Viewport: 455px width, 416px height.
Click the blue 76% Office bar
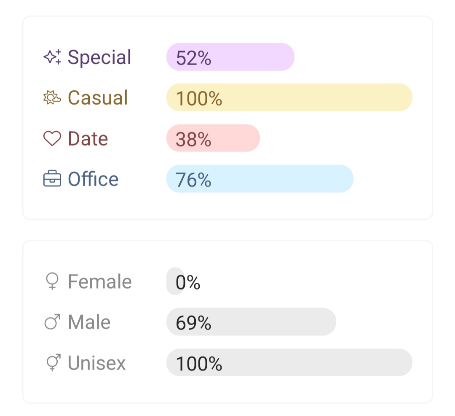point(260,179)
